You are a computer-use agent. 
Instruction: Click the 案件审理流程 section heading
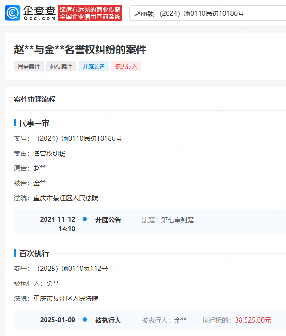pos(35,99)
